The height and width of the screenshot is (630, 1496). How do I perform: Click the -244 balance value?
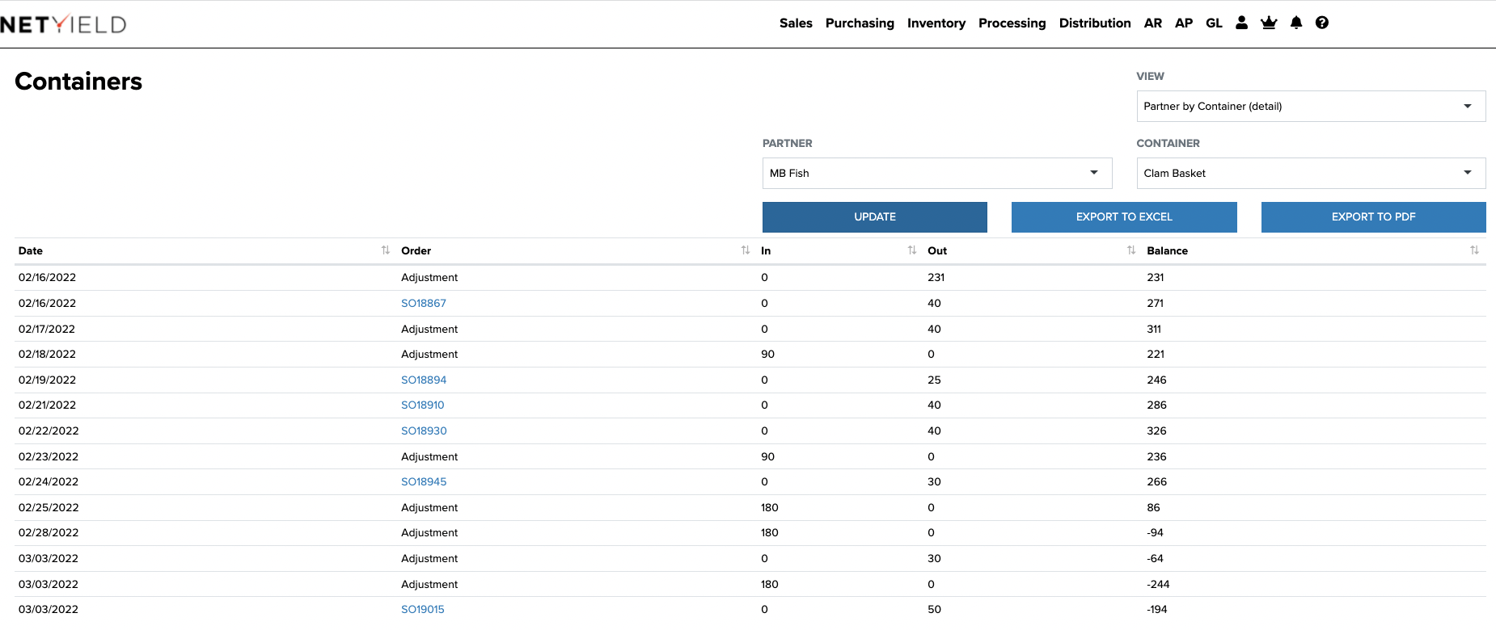tap(1158, 584)
